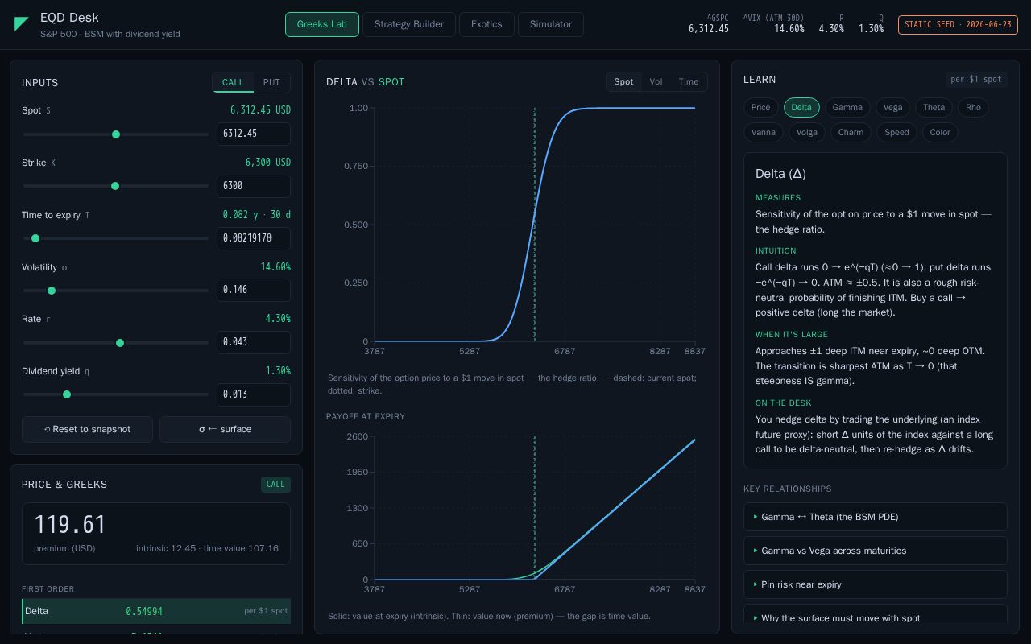Image resolution: width=1031 pixels, height=644 pixels.
Task: Show delta versus Time chart
Action: tap(689, 81)
